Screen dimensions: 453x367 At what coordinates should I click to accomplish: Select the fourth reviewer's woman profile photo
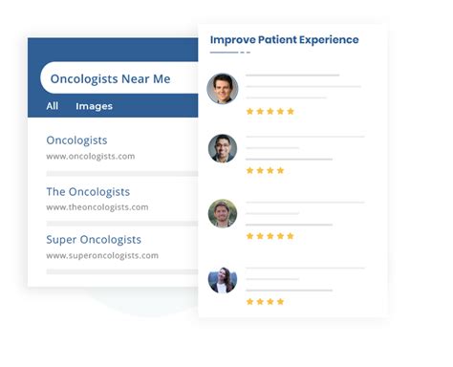[x=223, y=280]
